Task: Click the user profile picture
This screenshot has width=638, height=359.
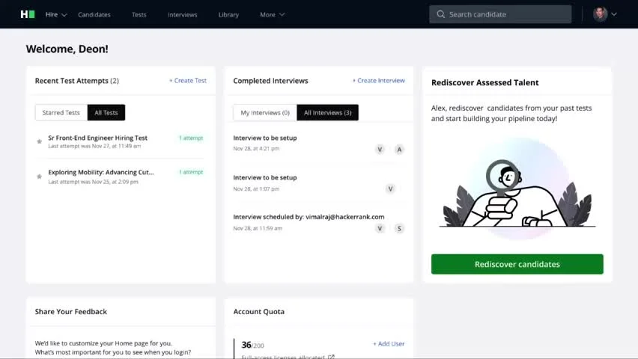Action: 600,14
